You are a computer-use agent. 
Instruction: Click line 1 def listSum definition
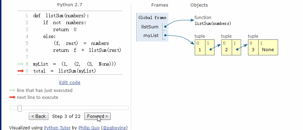61,16
